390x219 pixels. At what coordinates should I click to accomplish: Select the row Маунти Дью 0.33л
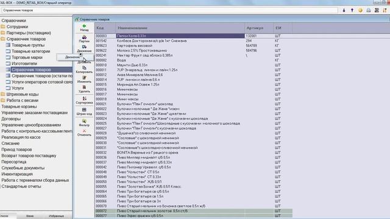[x=194, y=65]
